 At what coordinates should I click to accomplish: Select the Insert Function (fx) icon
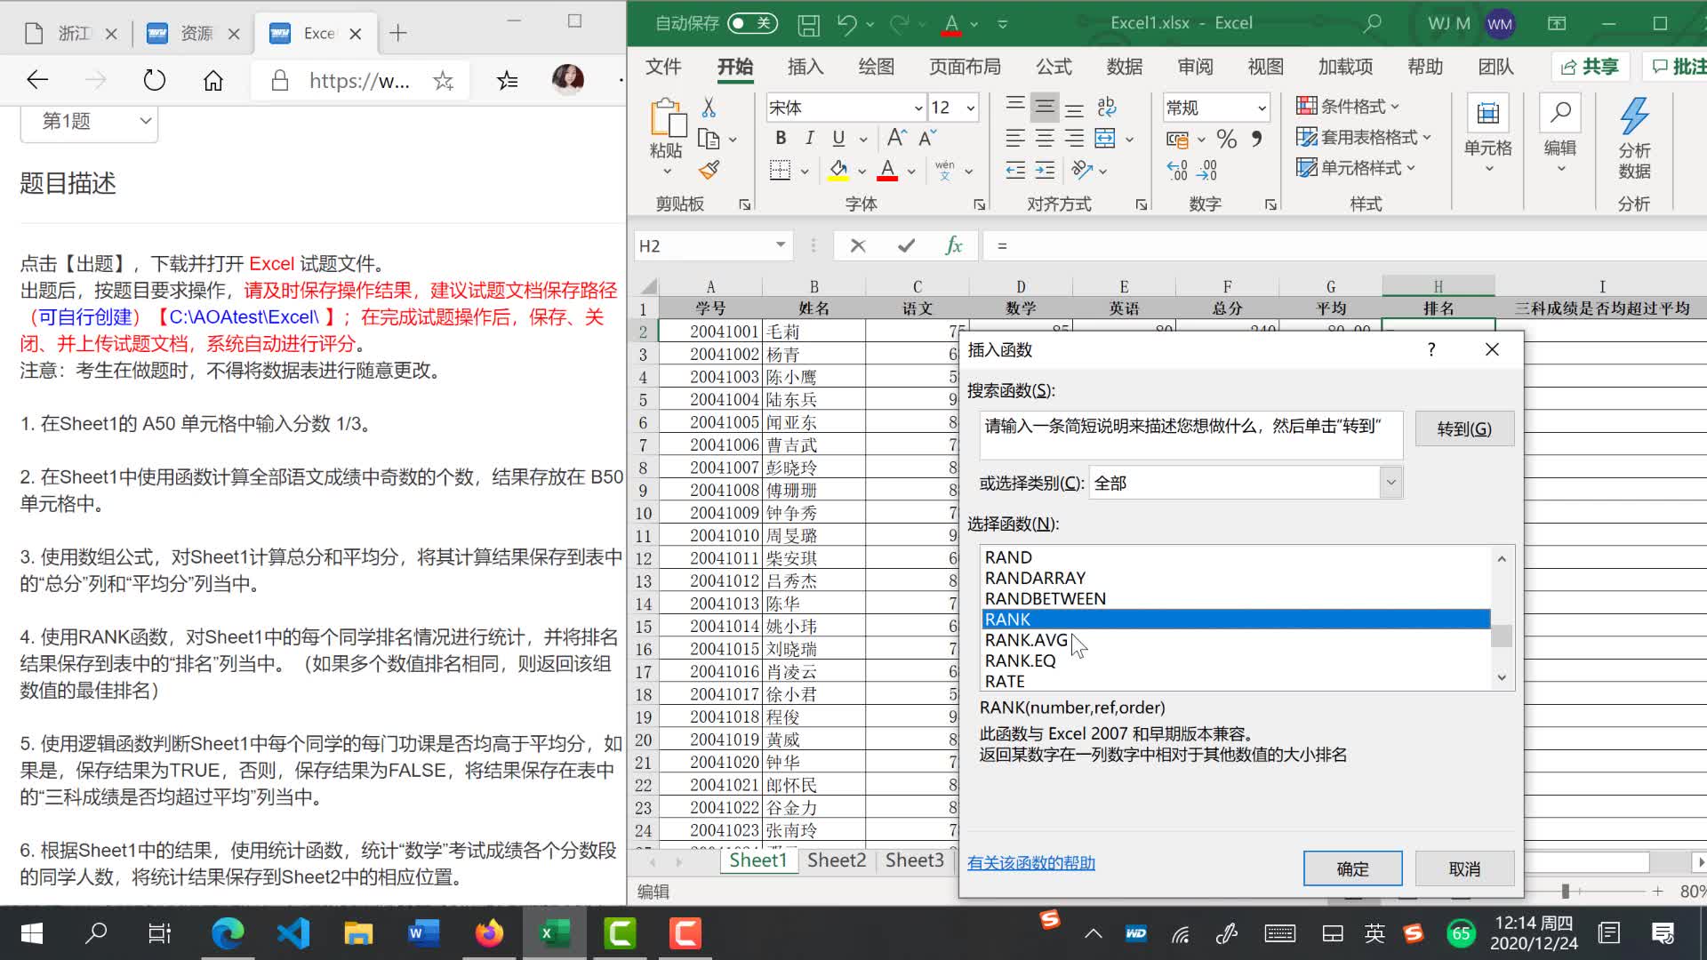click(954, 244)
